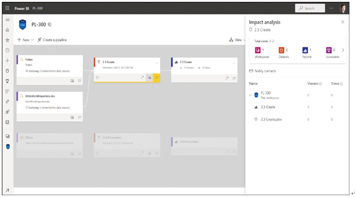This screenshot has height=198, width=356.
Task: Select 2.3 Create report in impact list
Action: 268,107
